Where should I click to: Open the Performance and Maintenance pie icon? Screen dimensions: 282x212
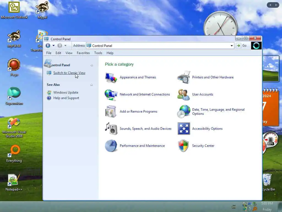(111, 146)
